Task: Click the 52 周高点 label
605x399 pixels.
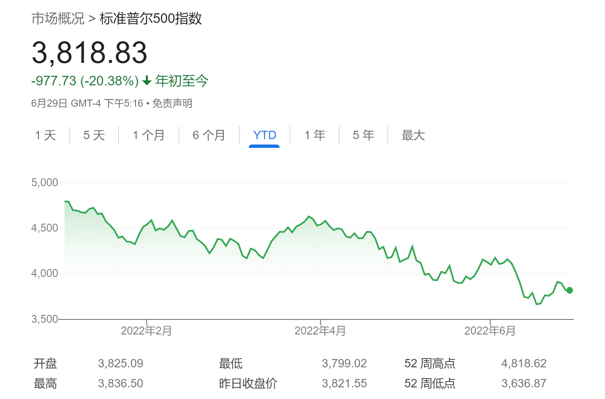Action: coord(430,364)
